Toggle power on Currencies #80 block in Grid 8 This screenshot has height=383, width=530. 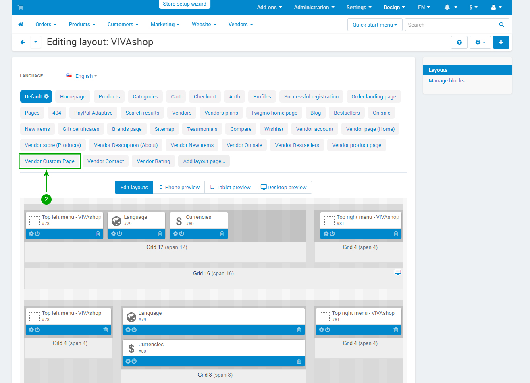point(134,361)
